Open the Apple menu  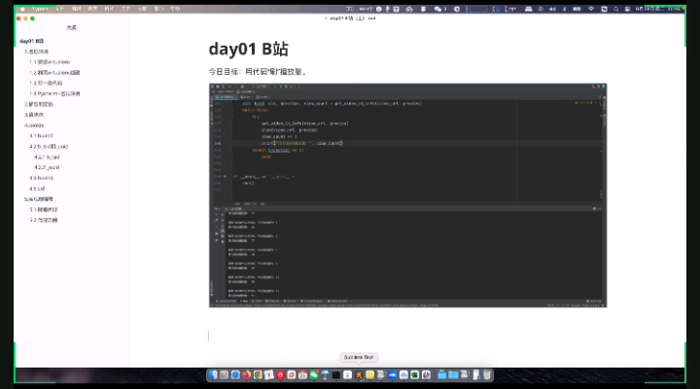pyautogui.click(x=22, y=9)
